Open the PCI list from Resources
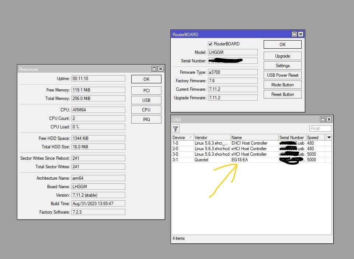The width and height of the screenshot is (354, 259). coord(146,90)
